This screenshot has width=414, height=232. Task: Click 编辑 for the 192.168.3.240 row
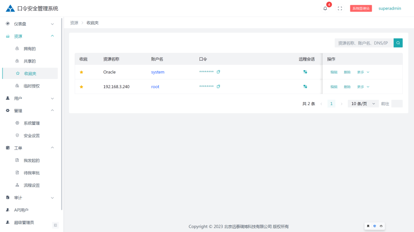(x=334, y=87)
